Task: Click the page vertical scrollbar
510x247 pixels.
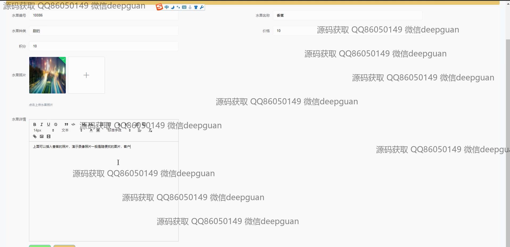Action: [508, 143]
